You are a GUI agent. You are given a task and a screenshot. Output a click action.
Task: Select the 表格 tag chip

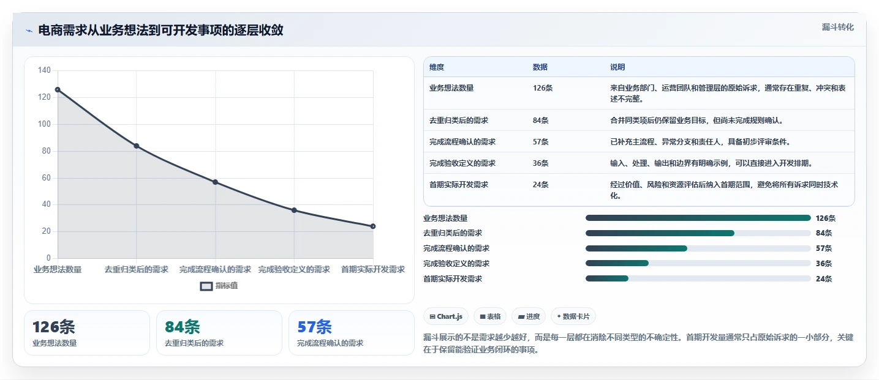point(490,316)
